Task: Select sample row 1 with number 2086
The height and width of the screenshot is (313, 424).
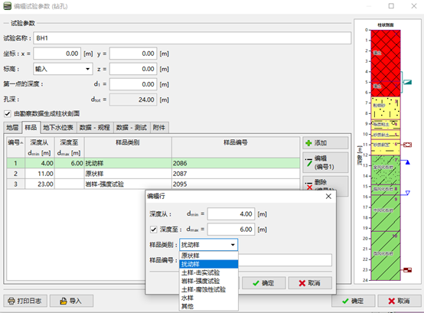Action: pos(153,163)
